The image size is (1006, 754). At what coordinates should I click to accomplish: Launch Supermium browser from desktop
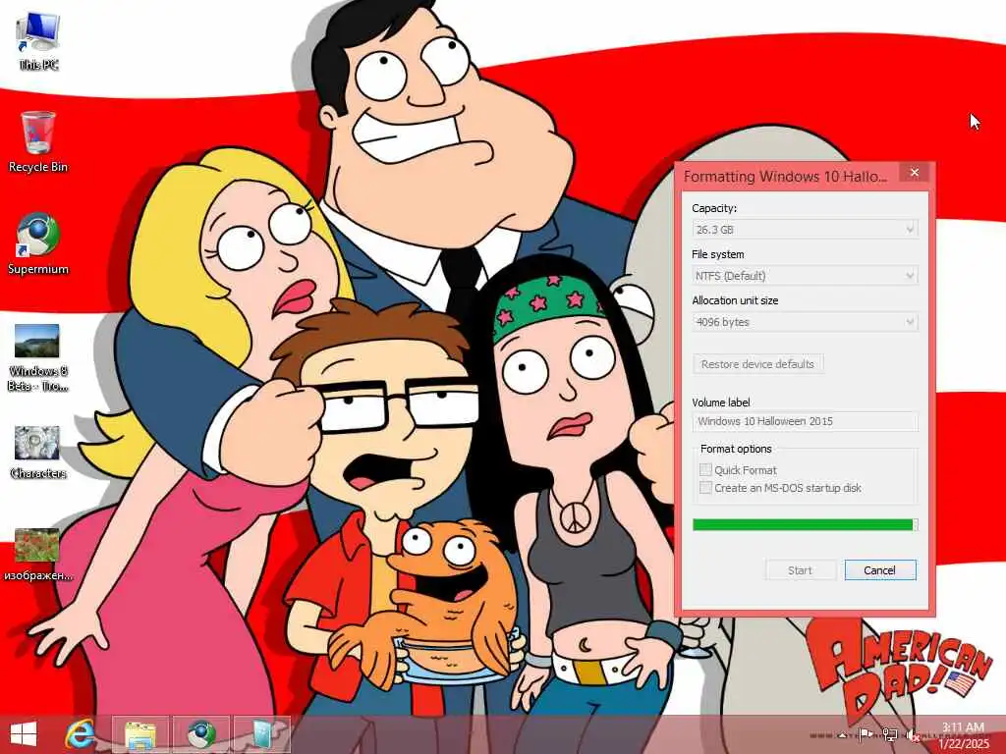(x=38, y=244)
